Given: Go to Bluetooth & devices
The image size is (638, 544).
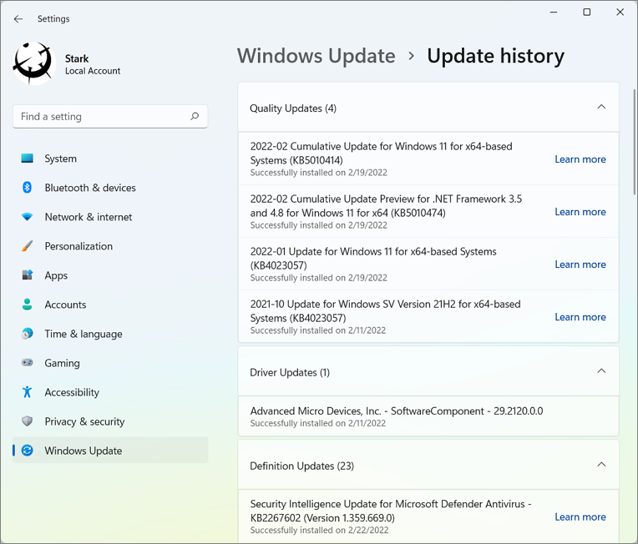Looking at the screenshot, I should 110,188.
